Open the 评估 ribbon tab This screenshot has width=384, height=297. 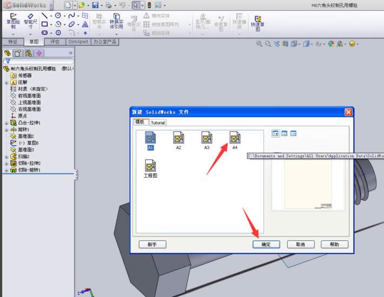[x=55, y=42]
